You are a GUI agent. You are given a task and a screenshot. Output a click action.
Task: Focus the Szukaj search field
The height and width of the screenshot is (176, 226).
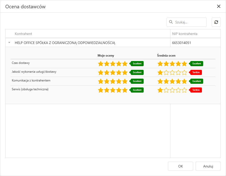click(190, 22)
